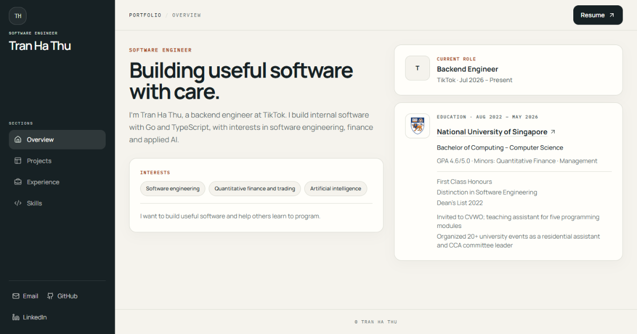
Task: Click the 'Organized 20+ university events' line
Action: pyautogui.click(x=519, y=241)
